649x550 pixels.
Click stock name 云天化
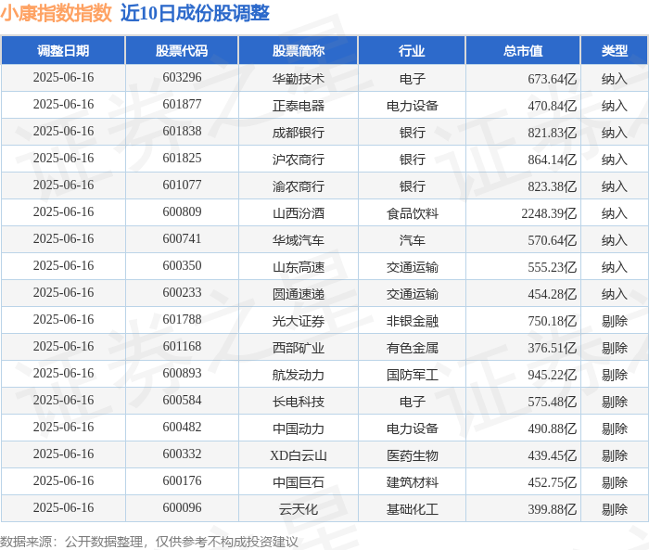298,509
